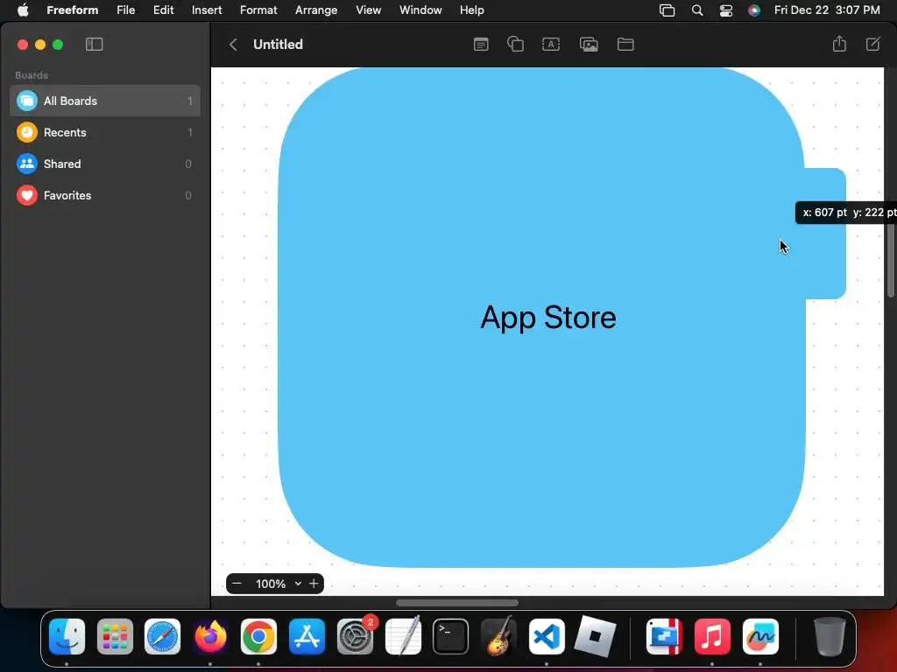The width and height of the screenshot is (897, 672).
Task: Launch Google Chrome from the Dock
Action: [x=258, y=636]
